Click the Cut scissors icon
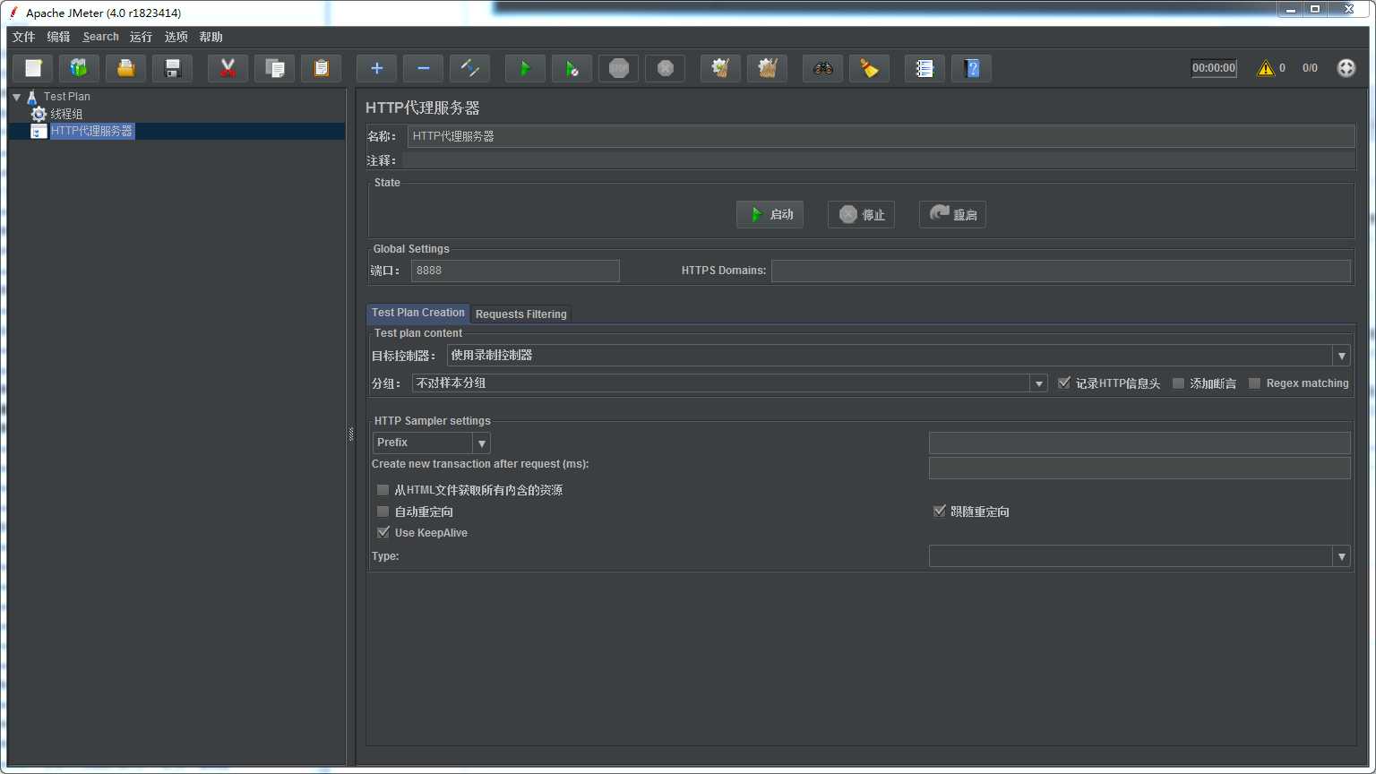The height and width of the screenshot is (774, 1376). point(228,68)
